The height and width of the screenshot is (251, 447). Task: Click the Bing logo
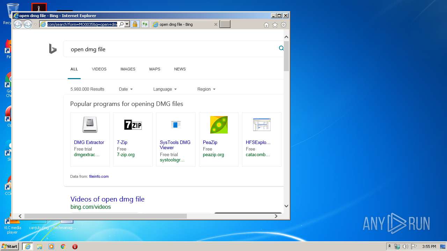(x=53, y=49)
